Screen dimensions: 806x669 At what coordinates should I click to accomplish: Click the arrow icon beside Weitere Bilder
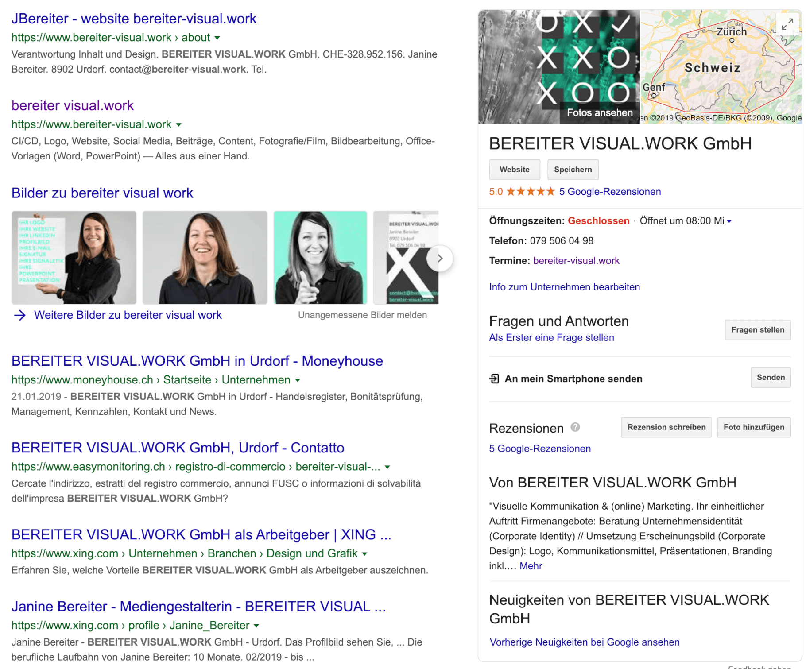[x=20, y=315]
